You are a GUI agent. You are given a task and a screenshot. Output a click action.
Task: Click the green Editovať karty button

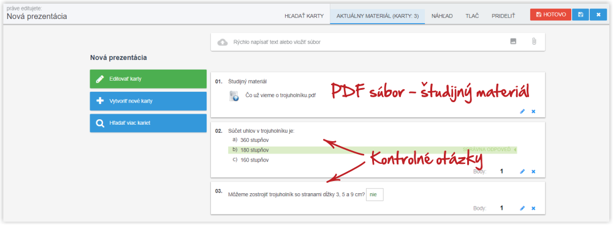point(148,79)
